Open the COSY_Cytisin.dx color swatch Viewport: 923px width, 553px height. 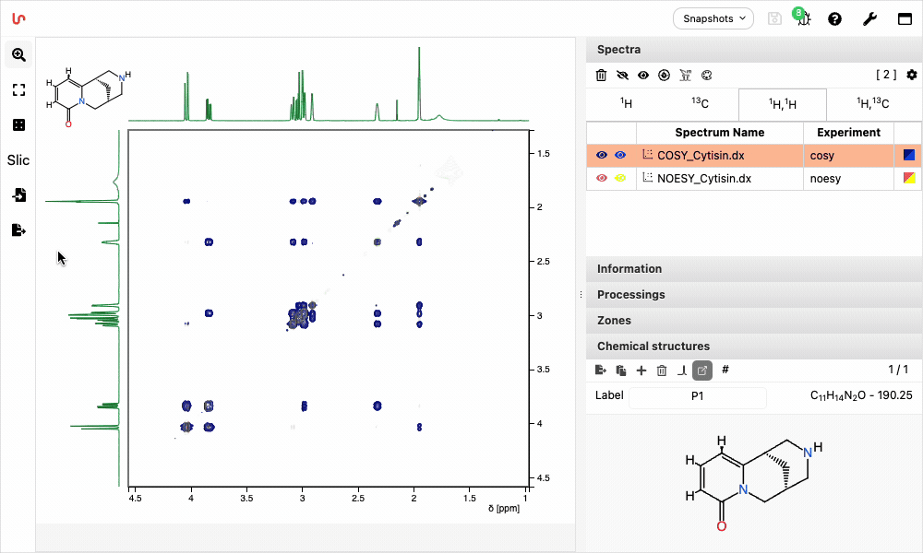point(909,156)
